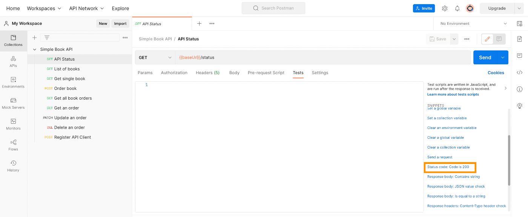Open the user avatar menu

point(470,8)
